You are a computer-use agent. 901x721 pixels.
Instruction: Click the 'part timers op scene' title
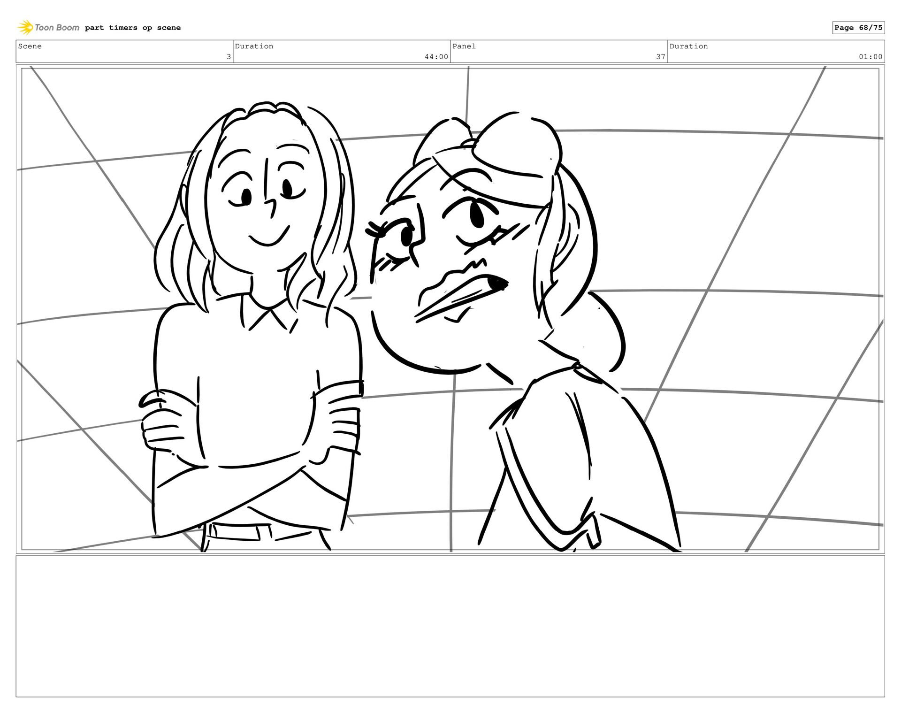pyautogui.click(x=133, y=28)
